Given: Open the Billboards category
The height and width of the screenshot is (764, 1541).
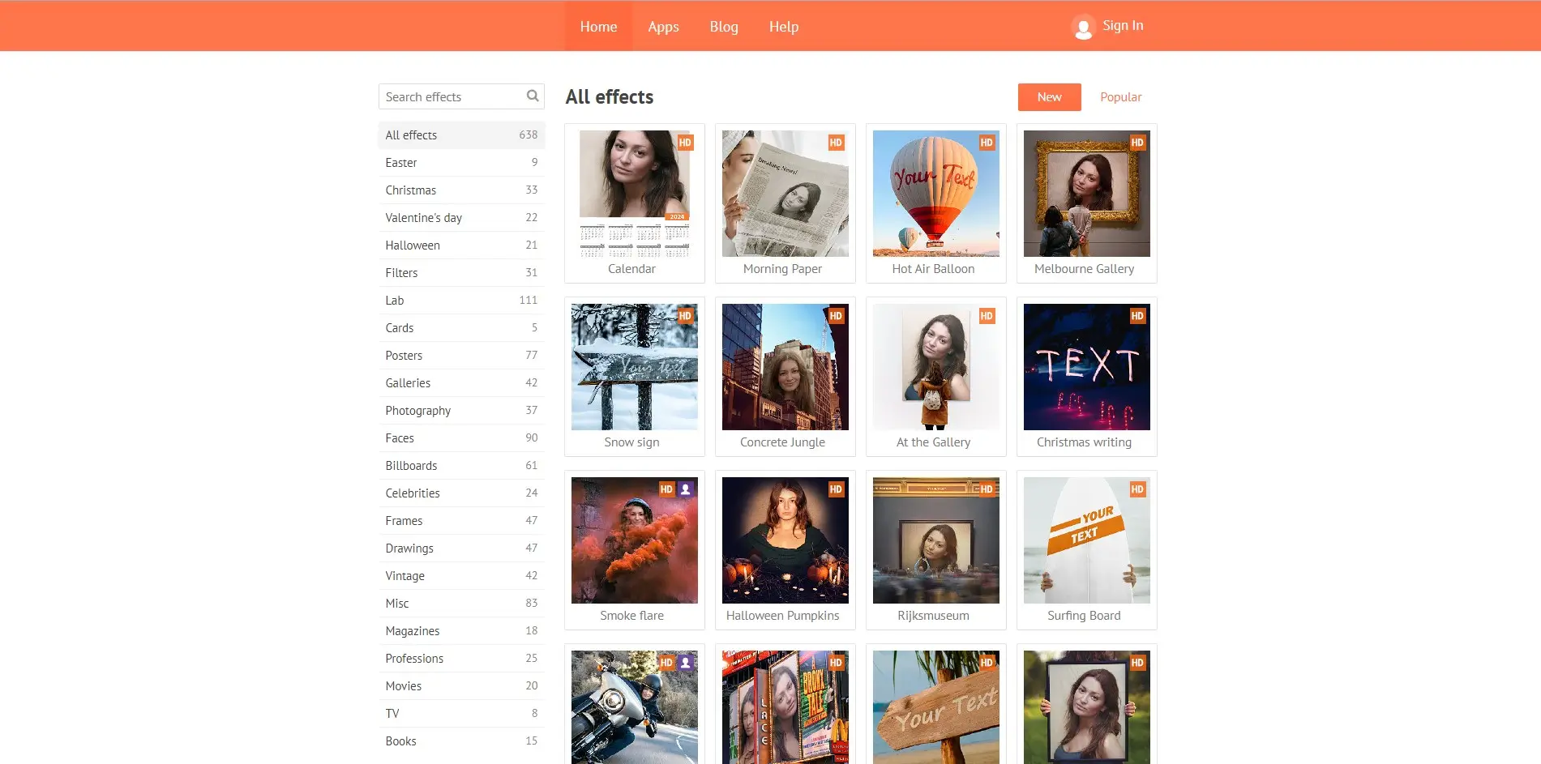Looking at the screenshot, I should coord(461,466).
